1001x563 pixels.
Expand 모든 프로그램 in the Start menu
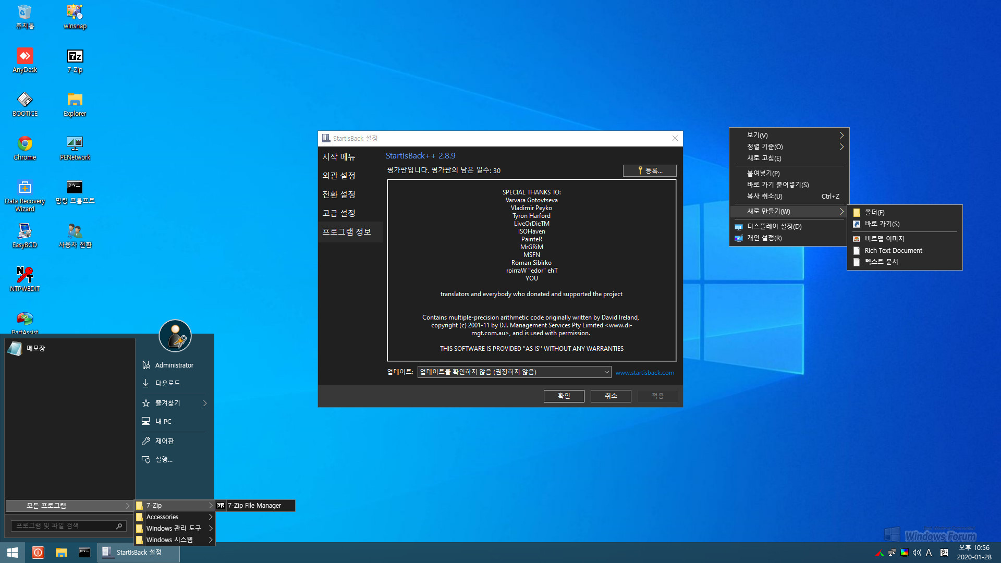[x=69, y=506]
